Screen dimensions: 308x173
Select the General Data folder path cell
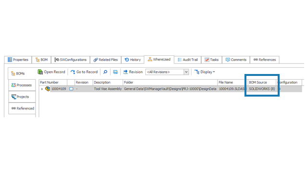click(170, 89)
